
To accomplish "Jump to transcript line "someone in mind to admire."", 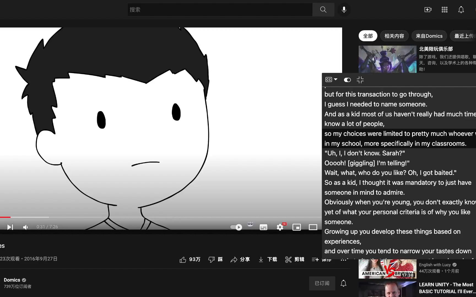I will coord(364,193).
